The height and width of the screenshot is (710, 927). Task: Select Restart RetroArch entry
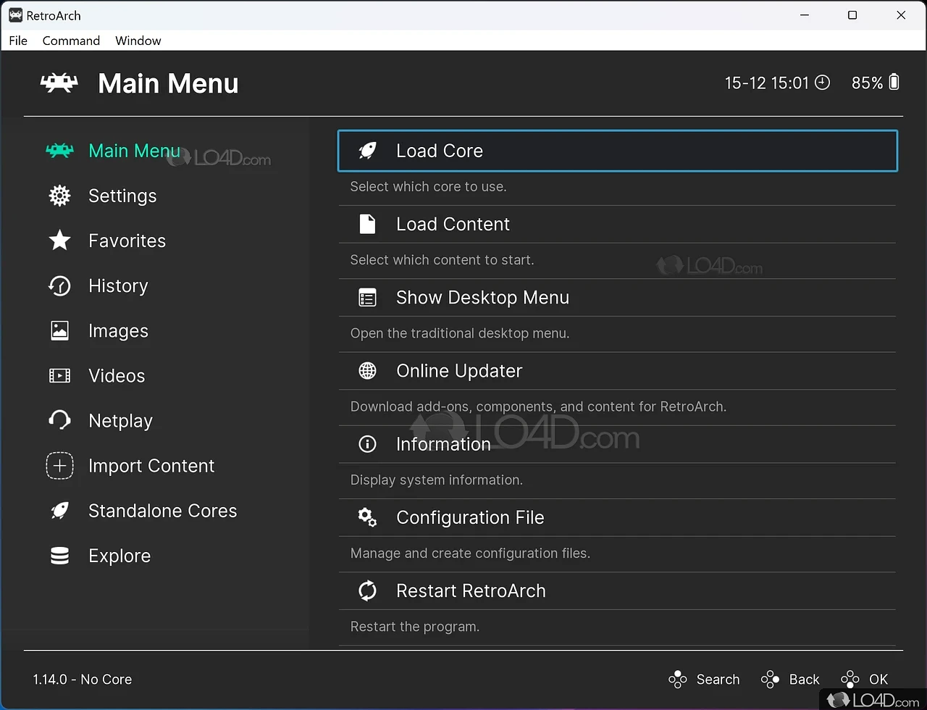click(x=618, y=590)
